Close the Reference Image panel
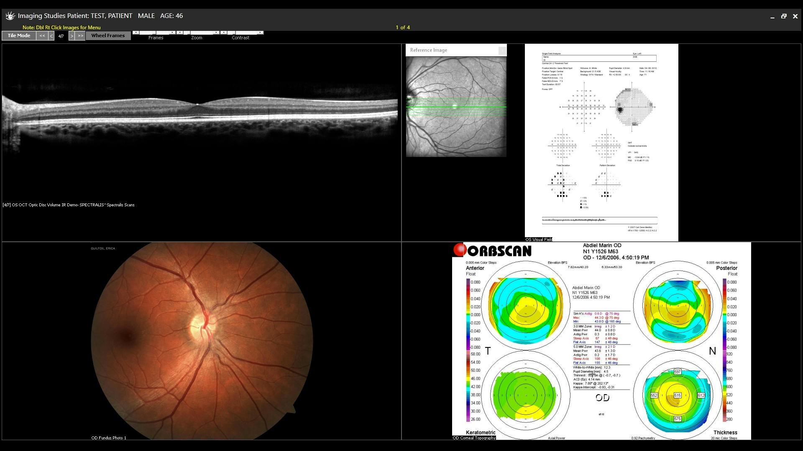The image size is (803, 451). 502,50
